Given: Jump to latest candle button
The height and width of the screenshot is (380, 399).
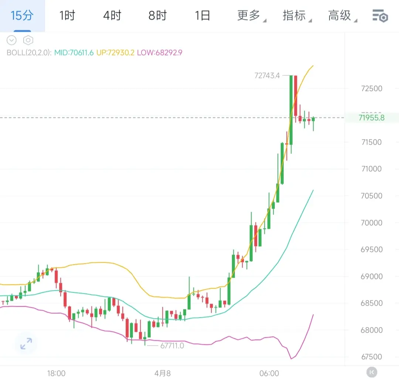Looking at the screenshot, I should point(372,372).
